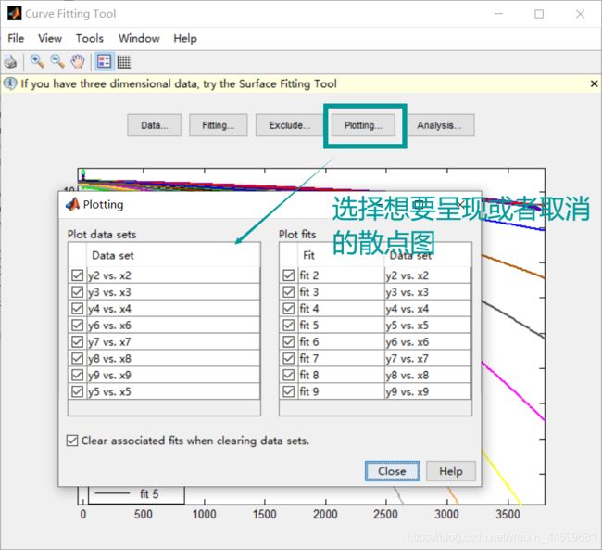Click the MATLAB logo in Plotting dialog title
602x550 pixels.
point(72,204)
